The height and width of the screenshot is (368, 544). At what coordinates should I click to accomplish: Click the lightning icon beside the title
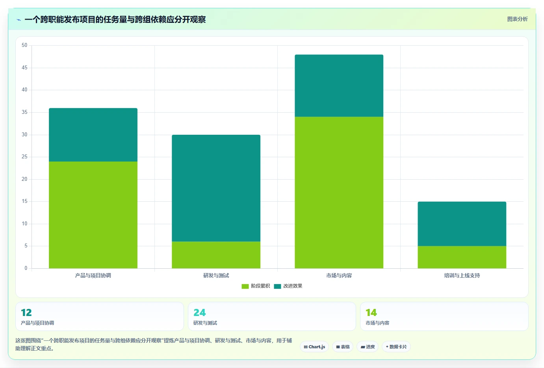(19, 20)
